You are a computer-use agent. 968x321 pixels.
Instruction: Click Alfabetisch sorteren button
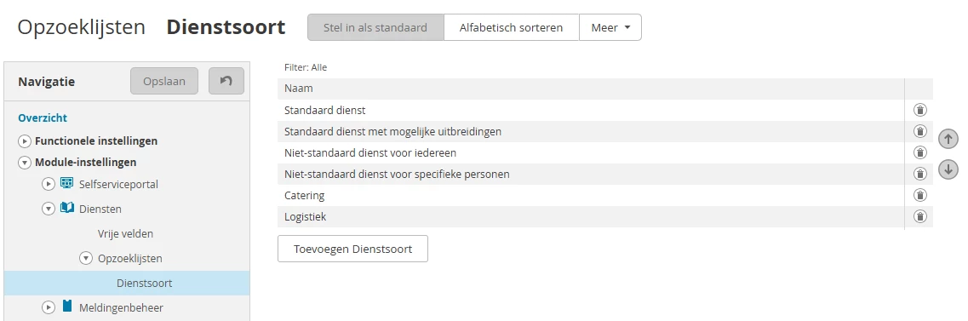coord(511,28)
